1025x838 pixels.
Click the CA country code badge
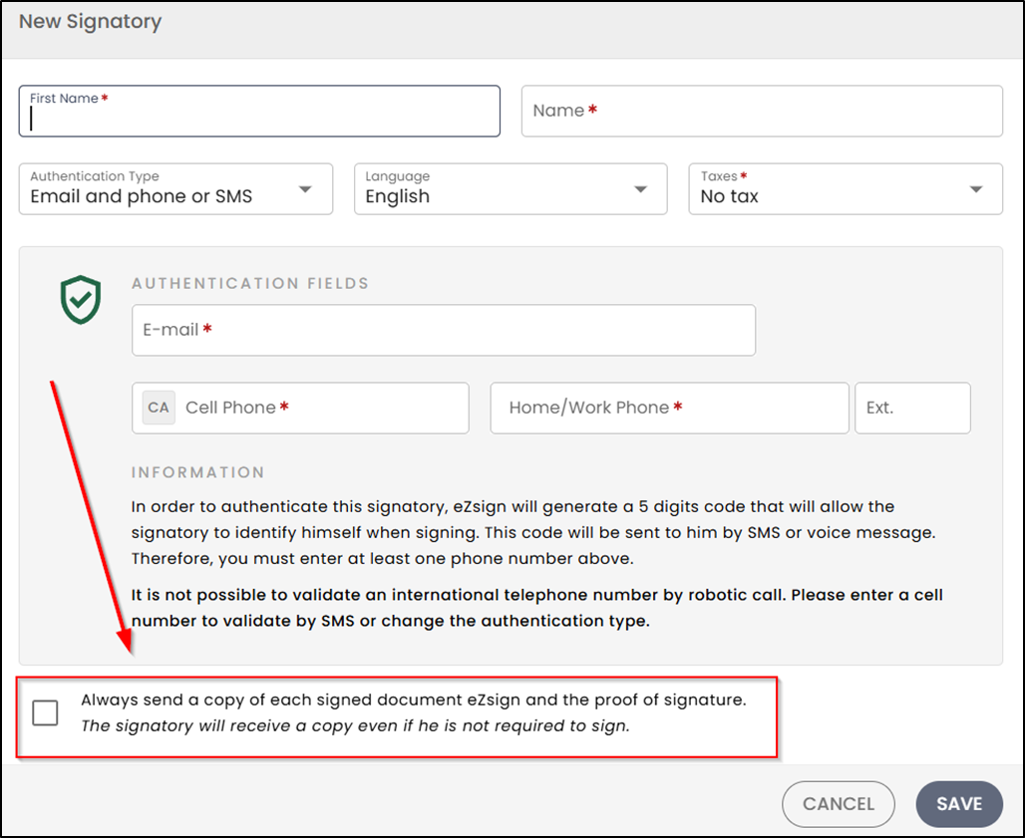pos(159,408)
